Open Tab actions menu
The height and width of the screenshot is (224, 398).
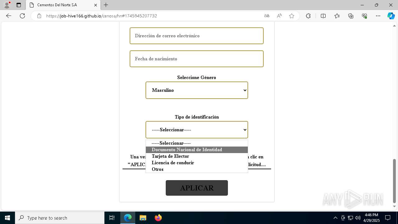(19, 5)
